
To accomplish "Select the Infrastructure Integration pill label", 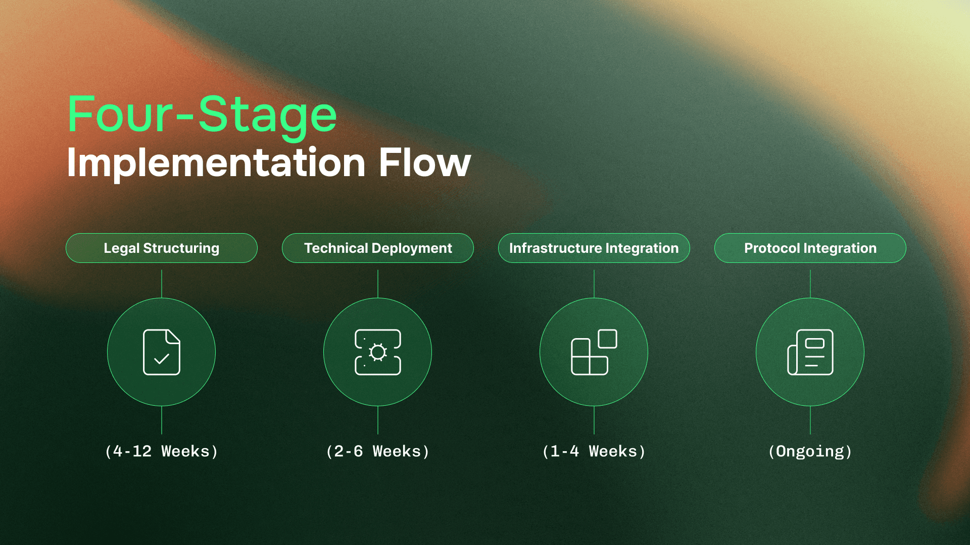I will pyautogui.click(x=594, y=248).
